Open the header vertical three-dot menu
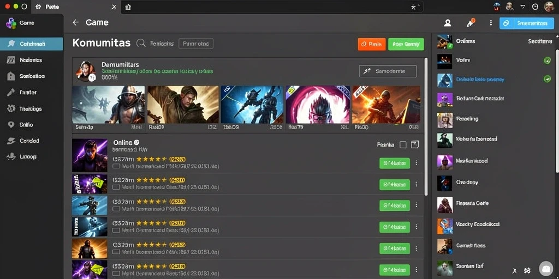559x279 pixels. click(491, 23)
